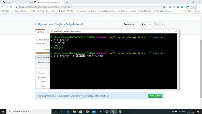Open the notification center

point(198,111)
